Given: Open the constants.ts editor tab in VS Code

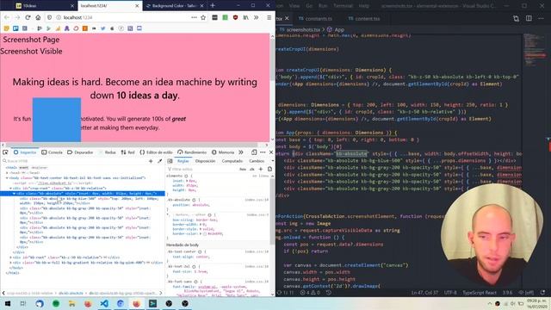Looking at the screenshot, I should (315, 19).
